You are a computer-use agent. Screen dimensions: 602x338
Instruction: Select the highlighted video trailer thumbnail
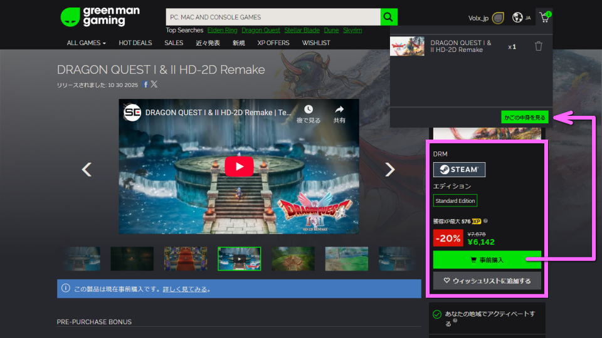[x=239, y=259]
